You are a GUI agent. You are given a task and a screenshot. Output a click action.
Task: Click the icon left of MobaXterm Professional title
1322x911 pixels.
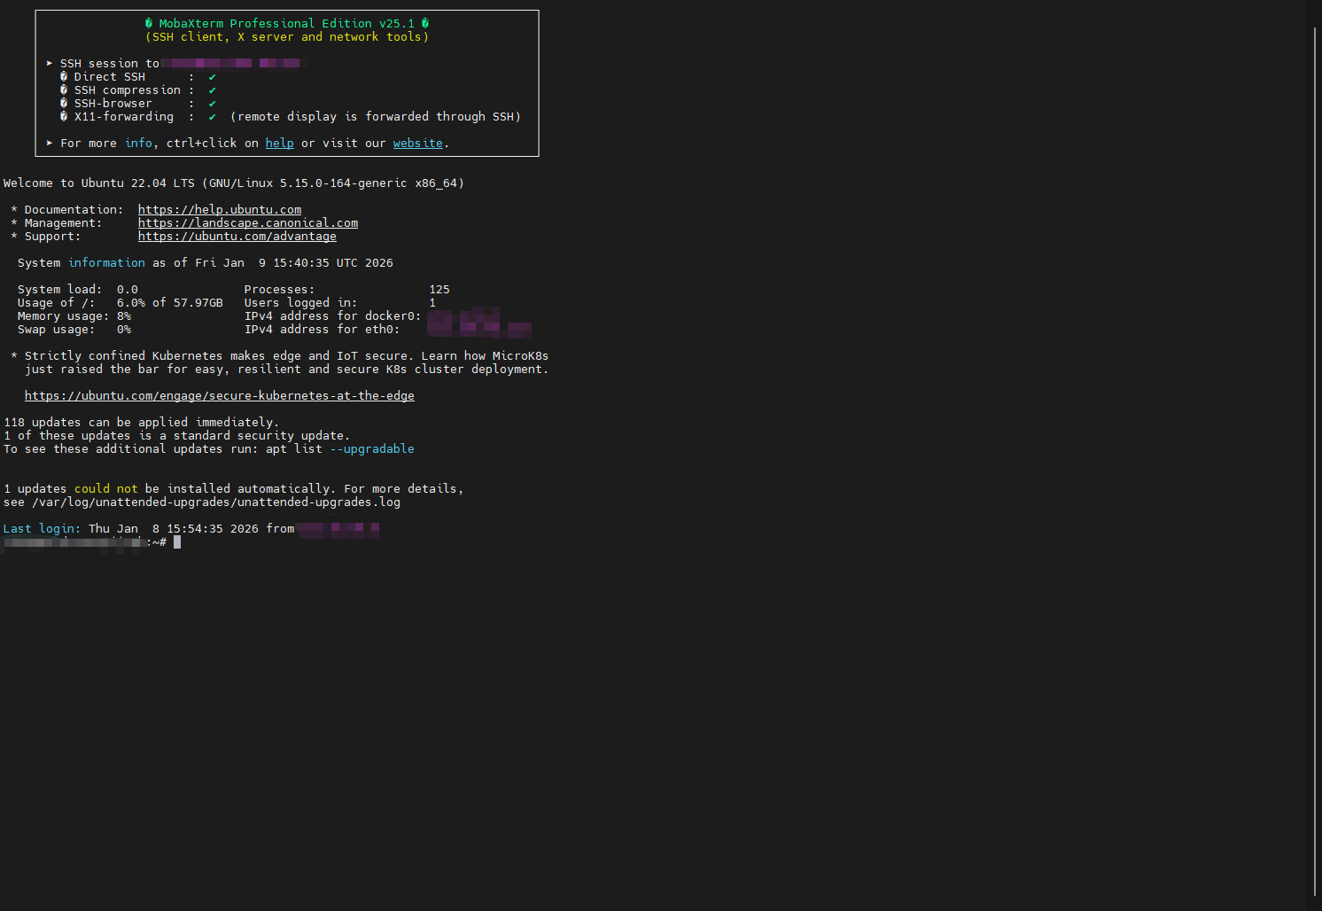[148, 23]
